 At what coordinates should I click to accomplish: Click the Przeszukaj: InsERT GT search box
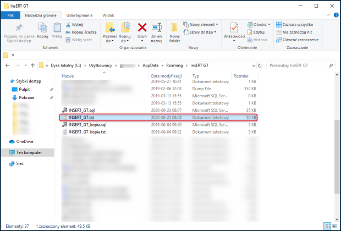coord(301,65)
